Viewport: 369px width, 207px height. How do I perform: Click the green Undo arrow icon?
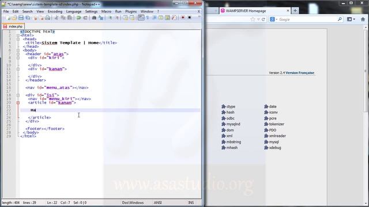78,18
